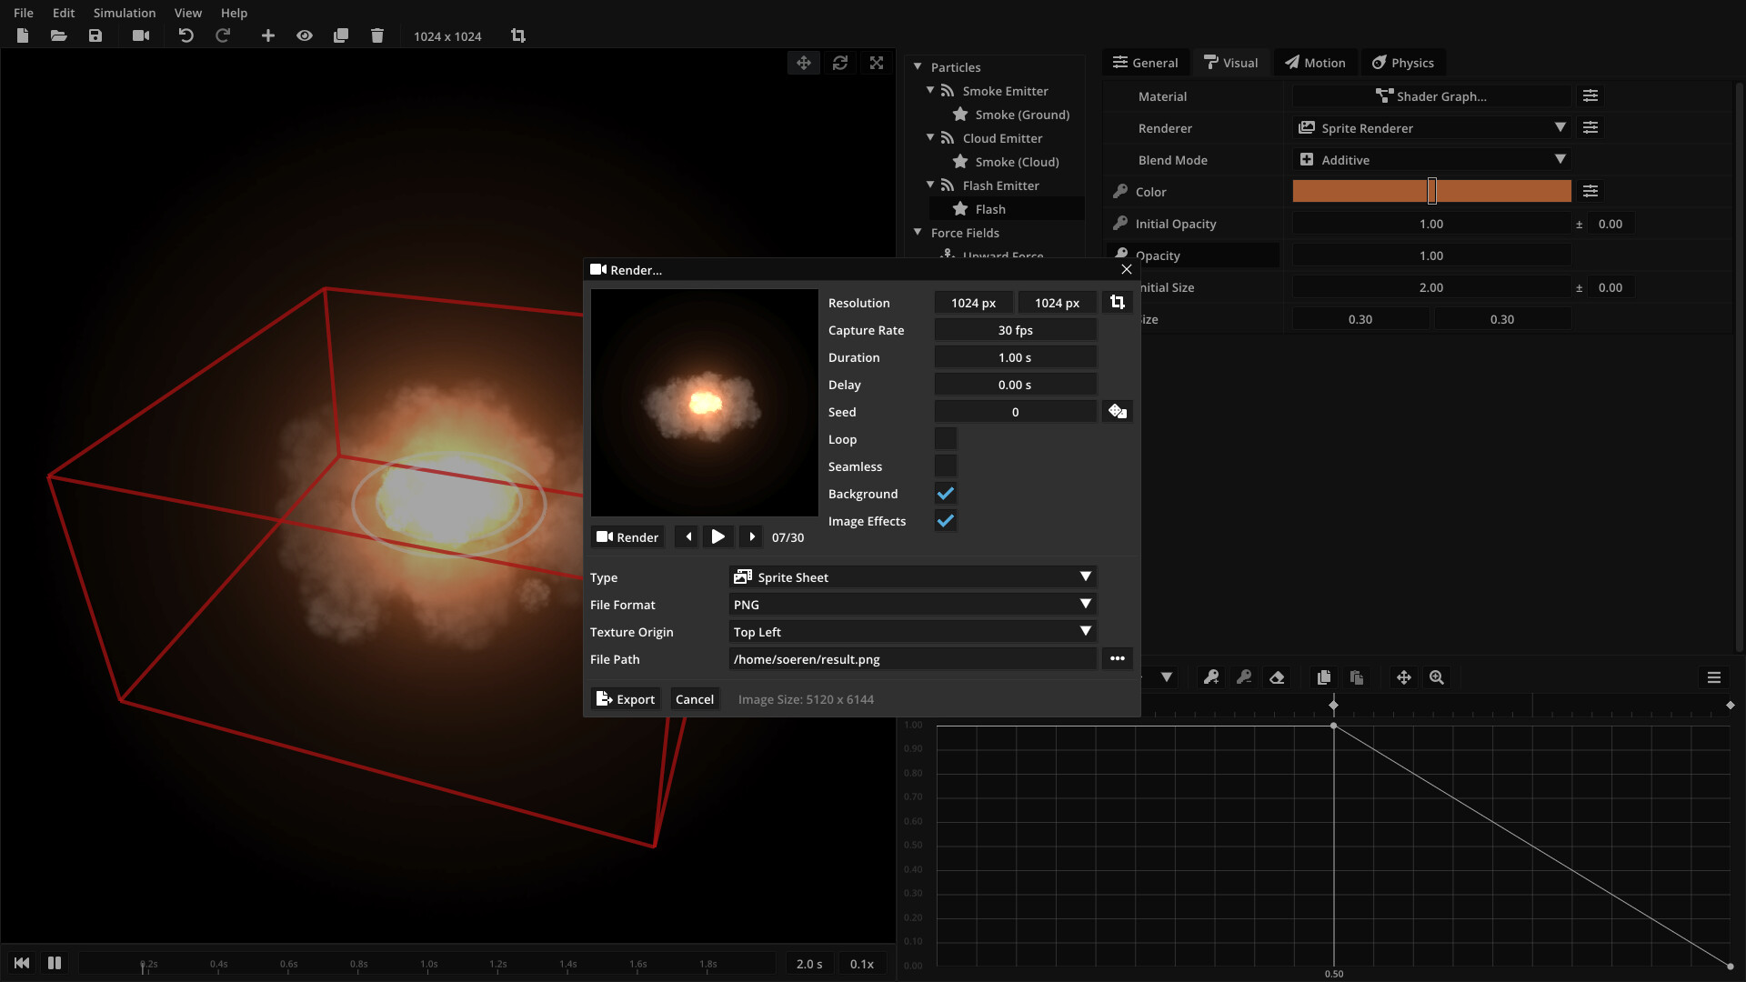Switch to the Physics tab
Screen dimensions: 1746x982
(x=1403, y=63)
